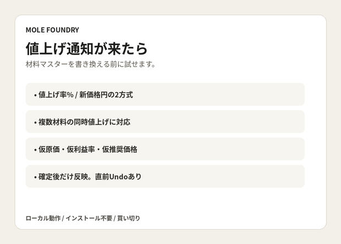Click the 直前Undoあり text
Screen dimensions: 341x244
(x=118, y=177)
